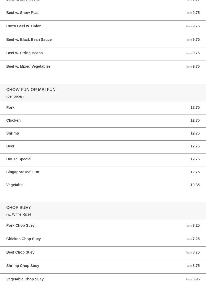The width and height of the screenshot is (206, 297).
Task: Open Curry Beef w. Onion item
Action: coord(24,26)
